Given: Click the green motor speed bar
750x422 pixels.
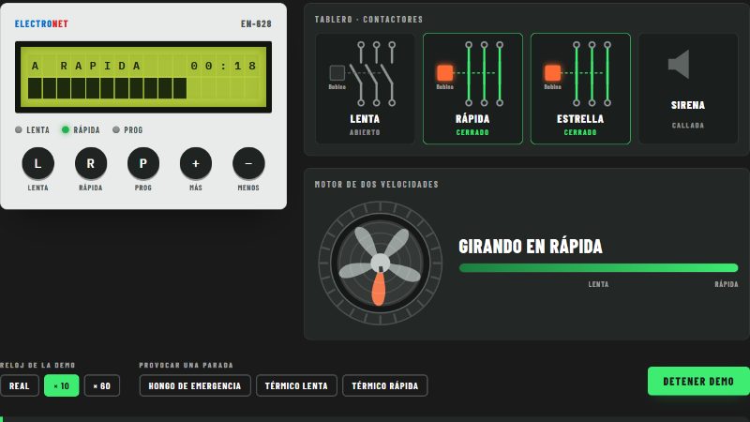Looking at the screenshot, I should tap(598, 268).
